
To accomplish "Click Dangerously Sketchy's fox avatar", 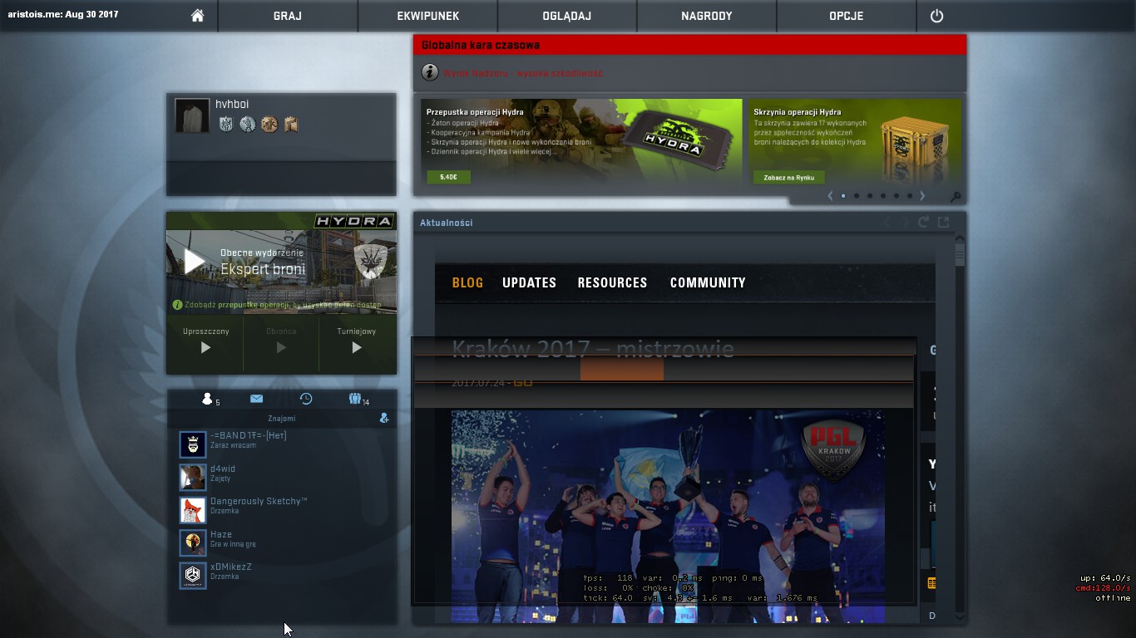I will 193,510.
